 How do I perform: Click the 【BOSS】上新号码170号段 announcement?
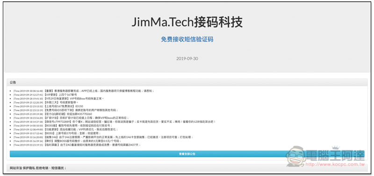point(58,134)
